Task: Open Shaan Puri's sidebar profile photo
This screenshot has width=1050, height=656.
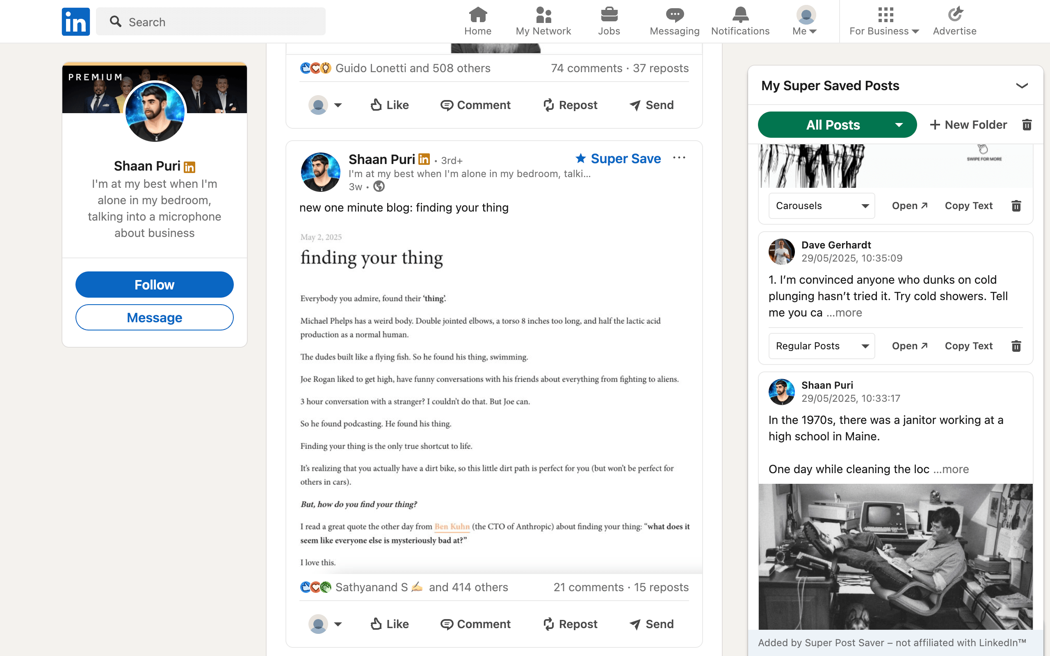Action: pyautogui.click(x=155, y=112)
